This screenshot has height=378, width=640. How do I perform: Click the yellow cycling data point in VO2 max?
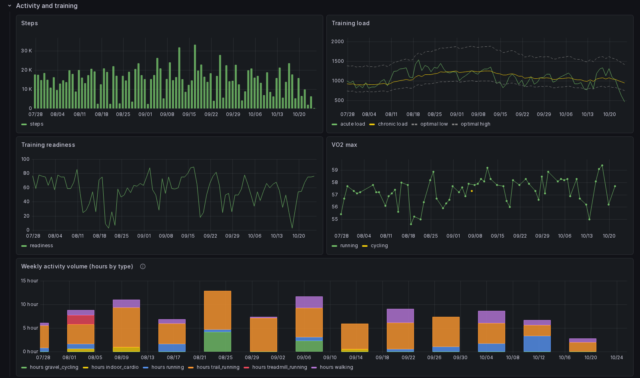472,191
